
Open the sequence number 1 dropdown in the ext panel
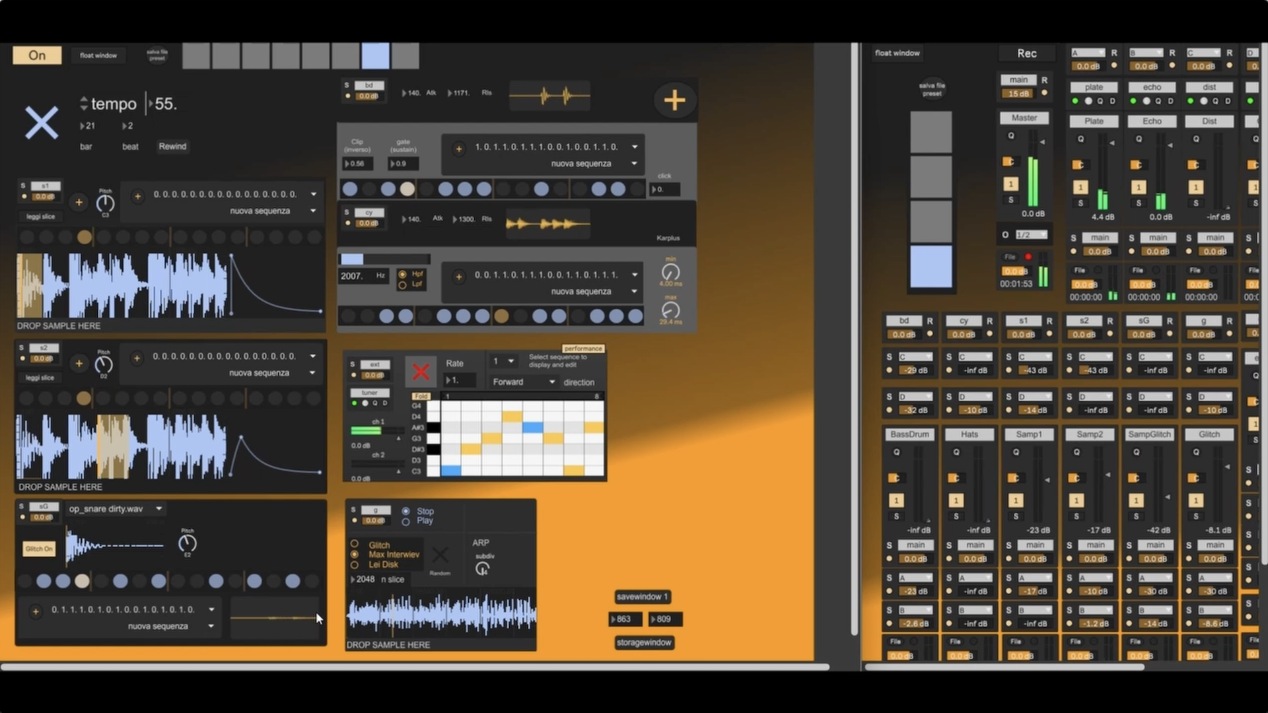pyautogui.click(x=503, y=361)
